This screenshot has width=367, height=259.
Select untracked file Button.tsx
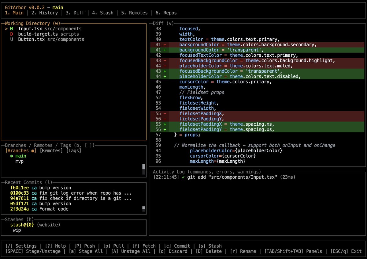coord(73,39)
